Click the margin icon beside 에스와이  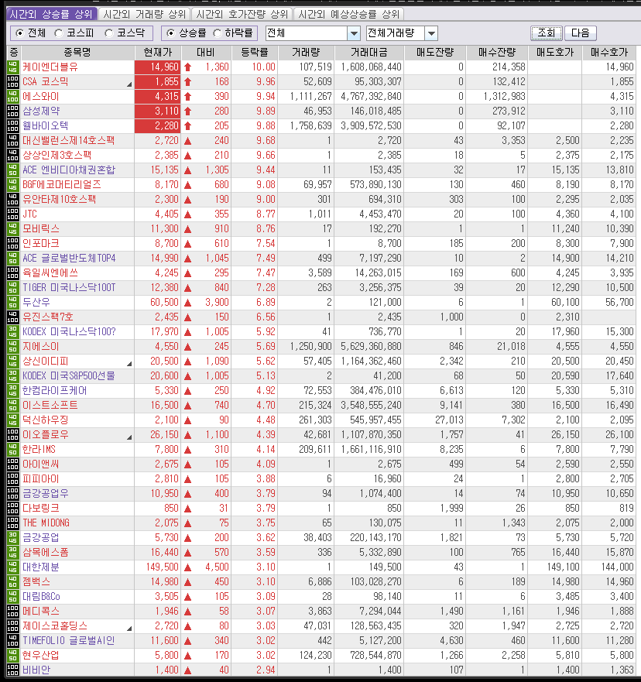click(12, 97)
